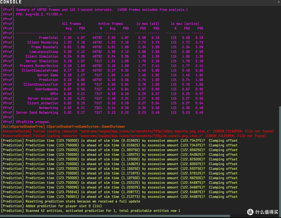
Task: Click the 'Server Animation' row label
Action: pos(43,98)
